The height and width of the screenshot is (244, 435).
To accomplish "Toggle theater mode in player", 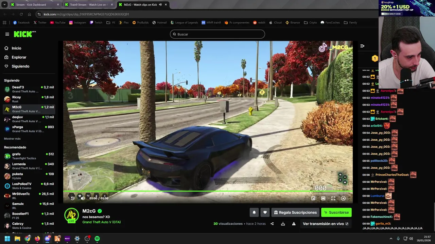I will click(x=323, y=198).
